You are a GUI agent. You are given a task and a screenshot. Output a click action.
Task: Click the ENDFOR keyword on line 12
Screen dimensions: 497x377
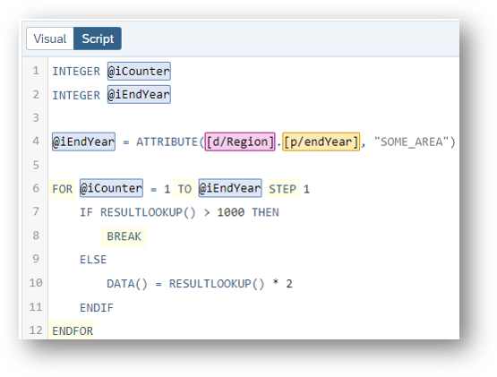click(x=73, y=331)
